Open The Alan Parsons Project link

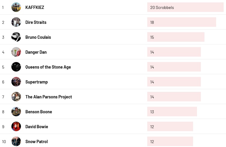click(x=48, y=97)
